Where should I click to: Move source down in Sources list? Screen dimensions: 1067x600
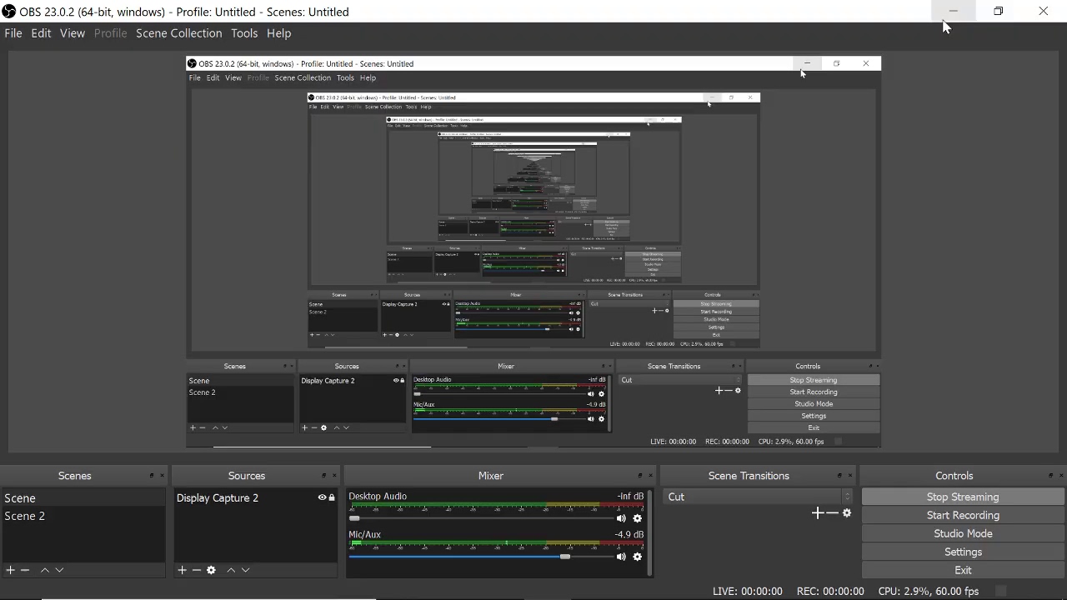(x=245, y=570)
